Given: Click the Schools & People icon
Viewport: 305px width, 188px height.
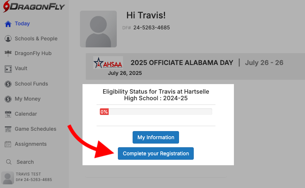Looking at the screenshot, I should point(8,39).
